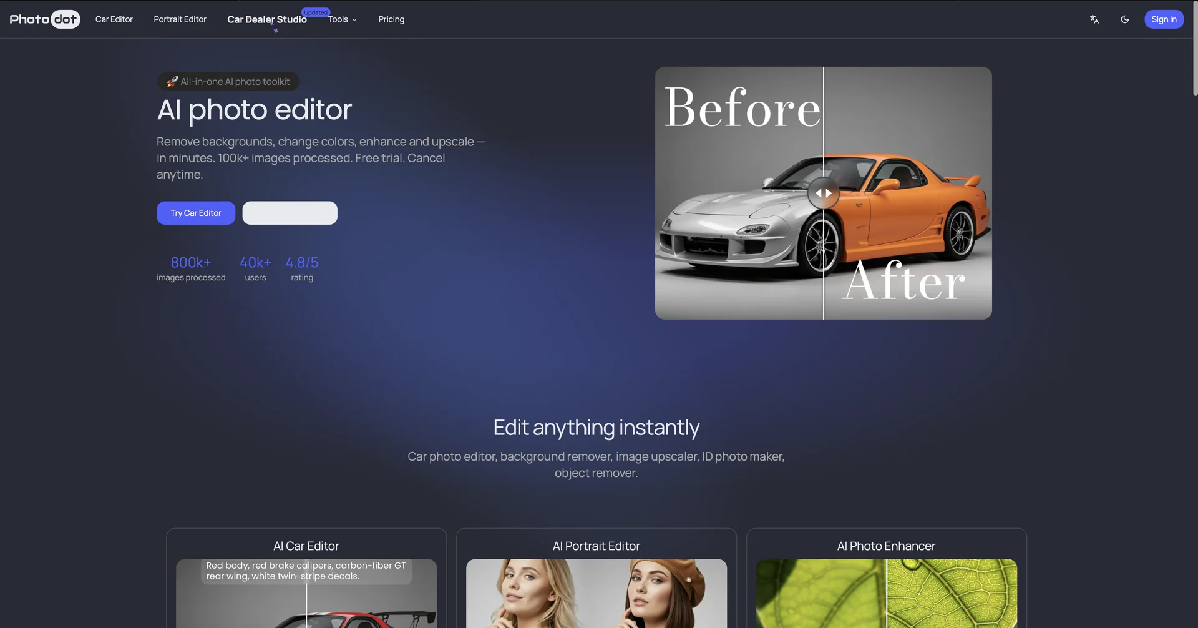Open the AI Car Editor card heading
1198x628 pixels.
tap(306, 546)
